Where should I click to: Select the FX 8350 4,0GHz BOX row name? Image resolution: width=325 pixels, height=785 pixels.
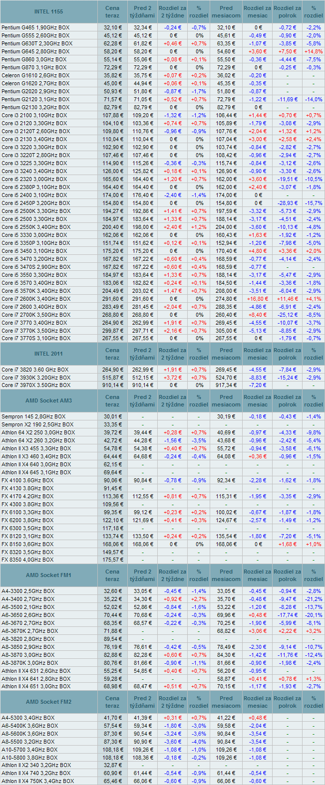click(27, 560)
